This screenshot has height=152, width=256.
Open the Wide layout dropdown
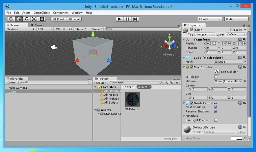tap(236, 19)
